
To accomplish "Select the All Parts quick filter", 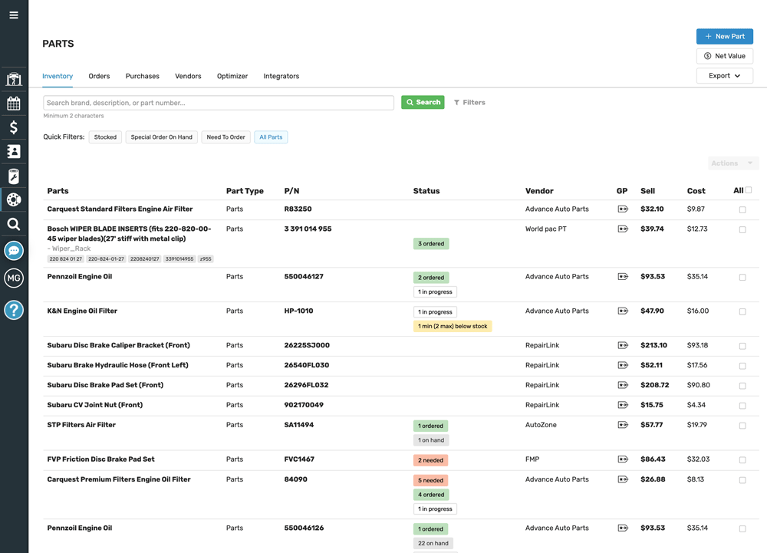I will pyautogui.click(x=271, y=137).
